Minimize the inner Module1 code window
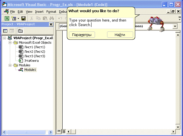The height and width of the screenshot is (136, 183). tap(168, 11)
